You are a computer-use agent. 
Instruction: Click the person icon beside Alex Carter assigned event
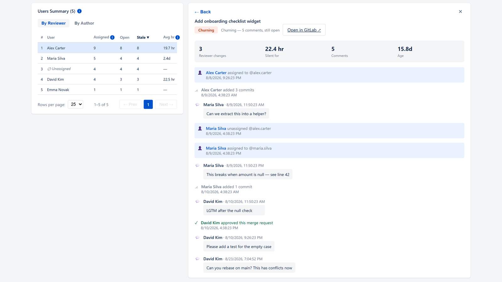(x=200, y=73)
